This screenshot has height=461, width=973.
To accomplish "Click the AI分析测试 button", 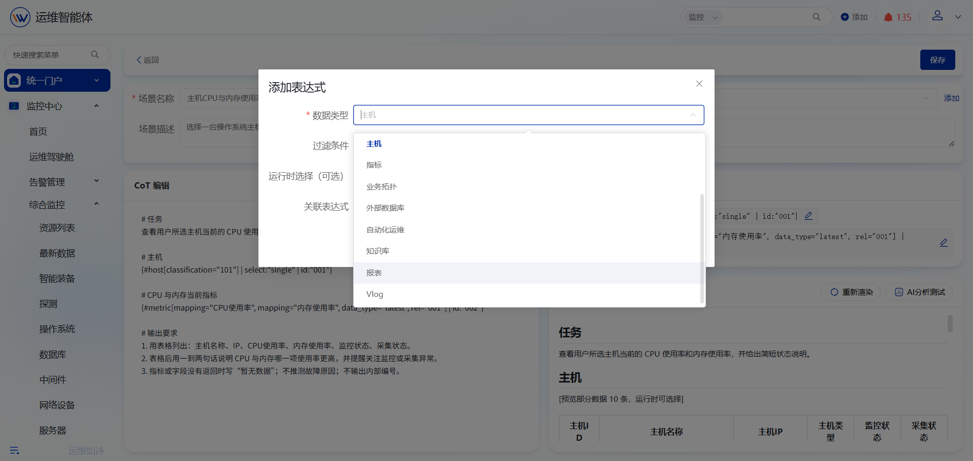I will [920, 292].
